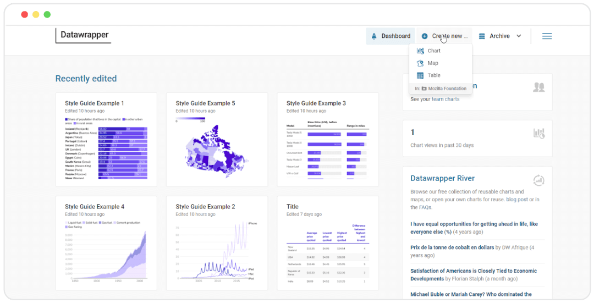Select Table from Create new menu
Viewport: 594px width, 303px height.
click(441, 75)
